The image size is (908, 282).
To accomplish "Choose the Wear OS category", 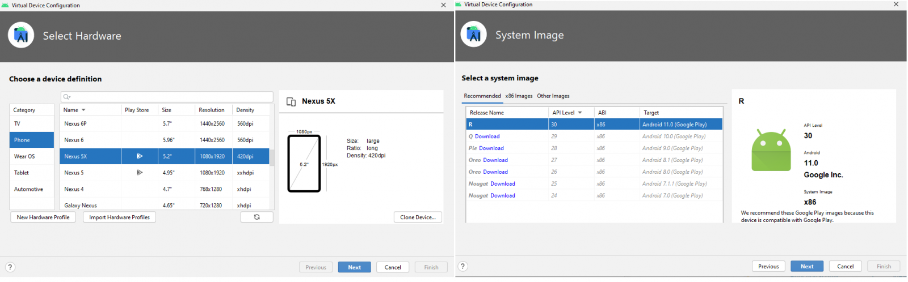I will pos(24,156).
